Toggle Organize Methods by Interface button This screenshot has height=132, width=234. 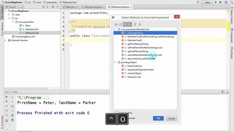pyautogui.click(x=129, y=24)
